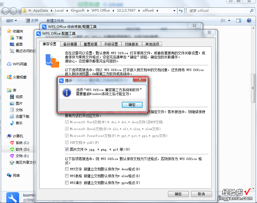Expand the arrow after office6 breadcrumb
The height and width of the screenshot is (203, 257).
pyautogui.click(x=157, y=11)
